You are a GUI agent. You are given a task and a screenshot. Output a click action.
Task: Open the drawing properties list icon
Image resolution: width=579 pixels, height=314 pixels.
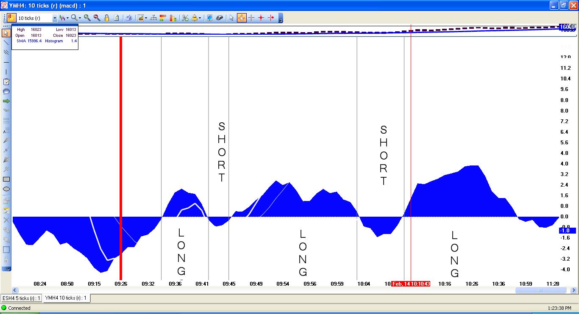(x=6, y=210)
